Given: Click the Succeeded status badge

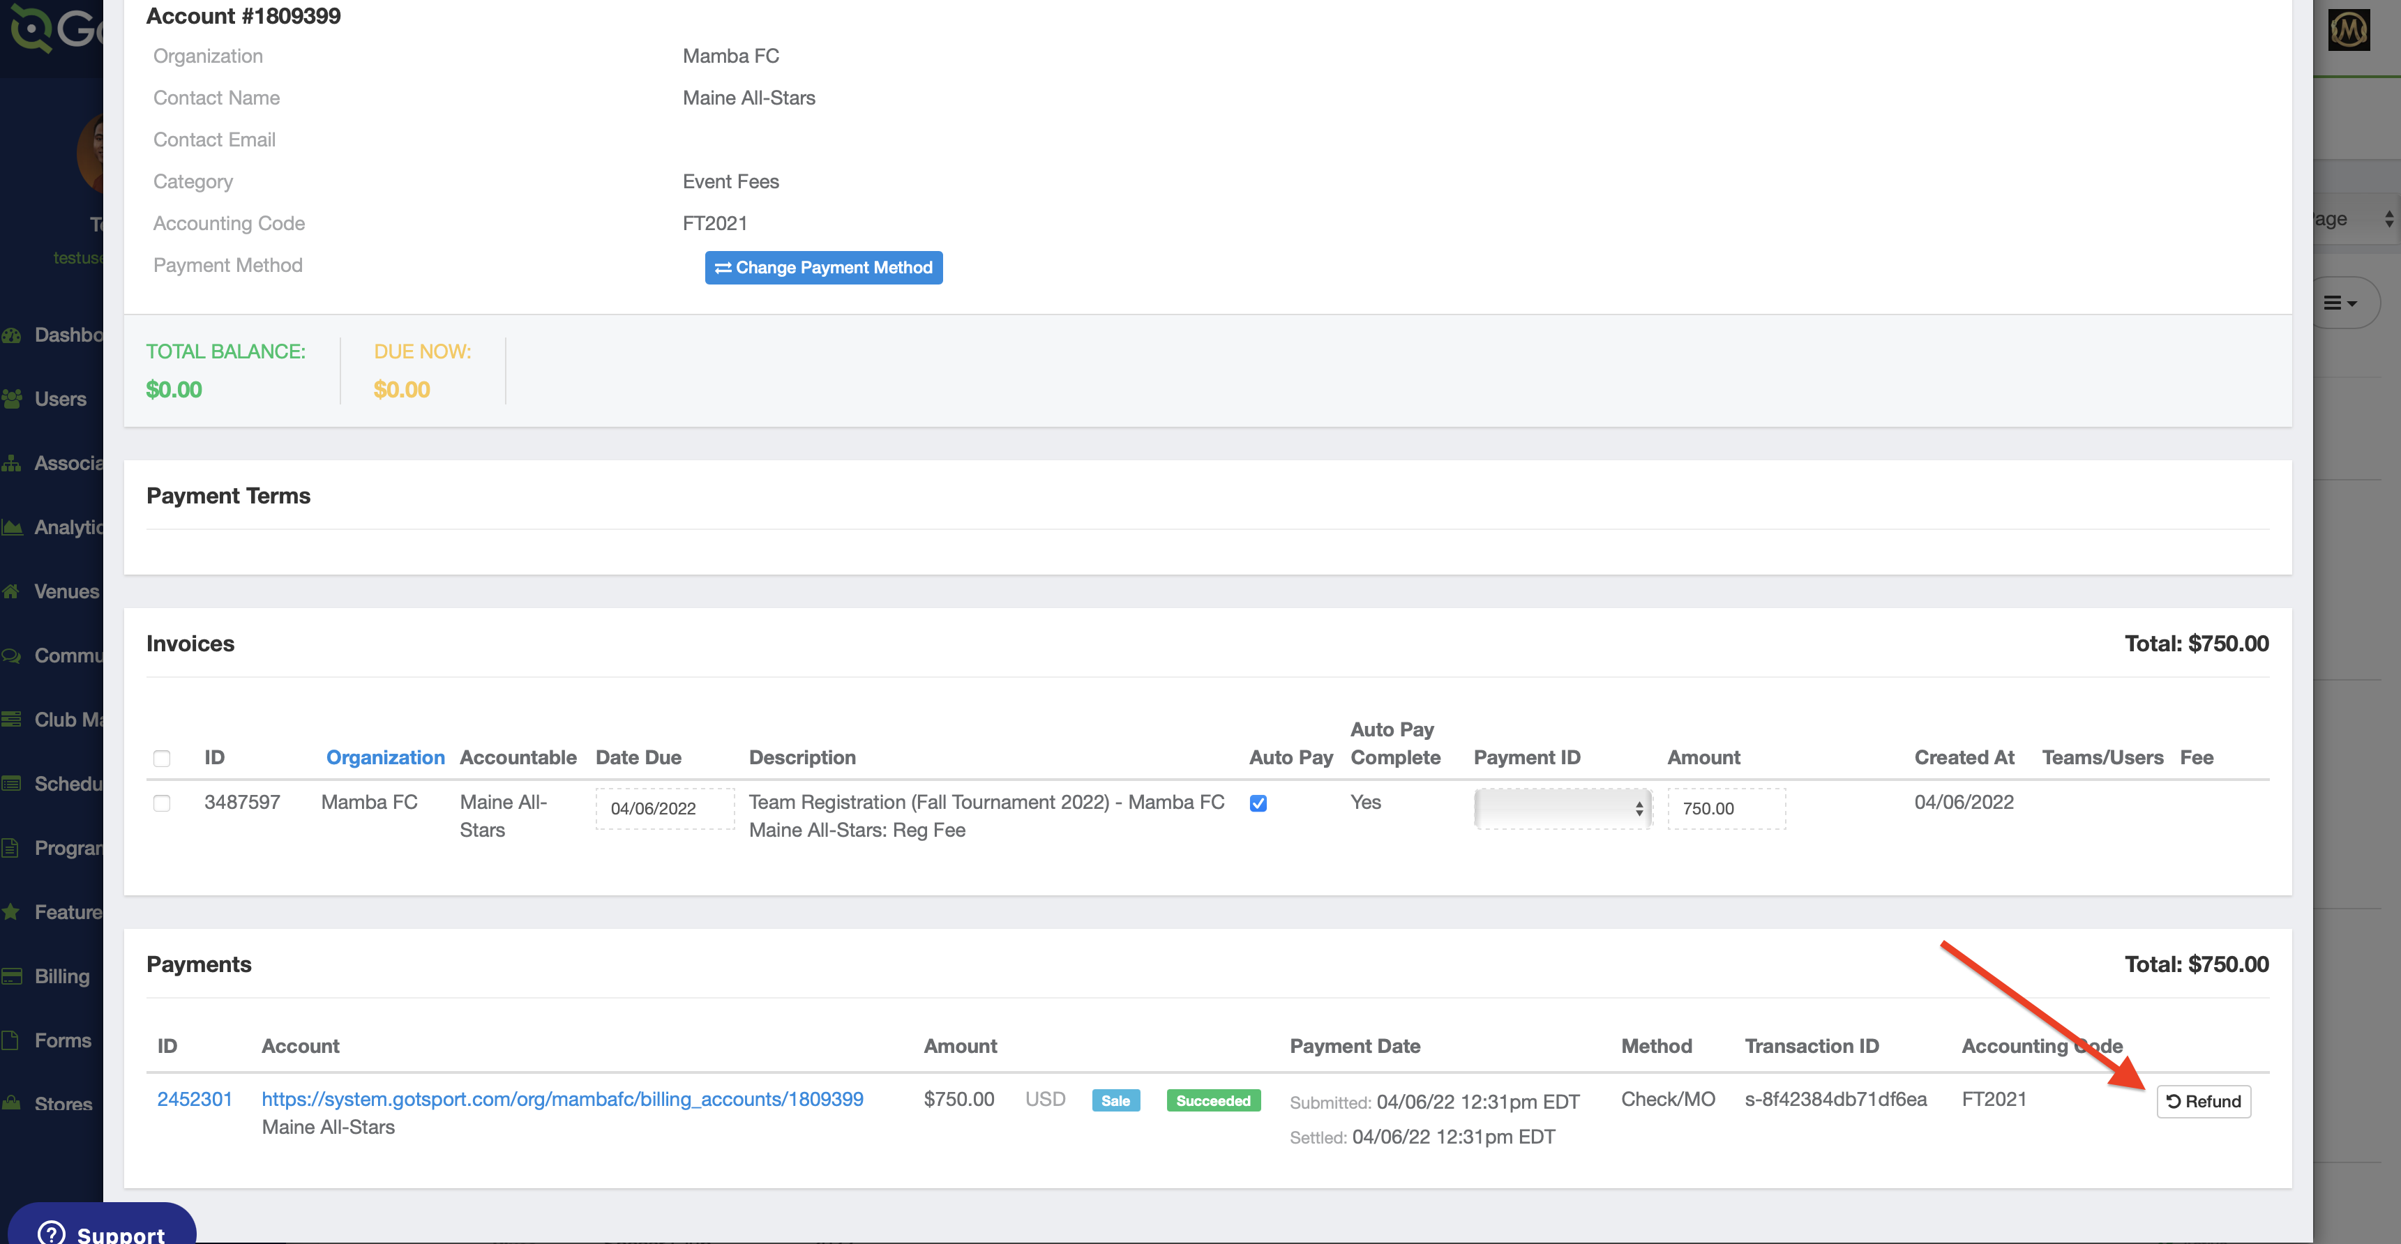Looking at the screenshot, I should click(x=1212, y=1100).
